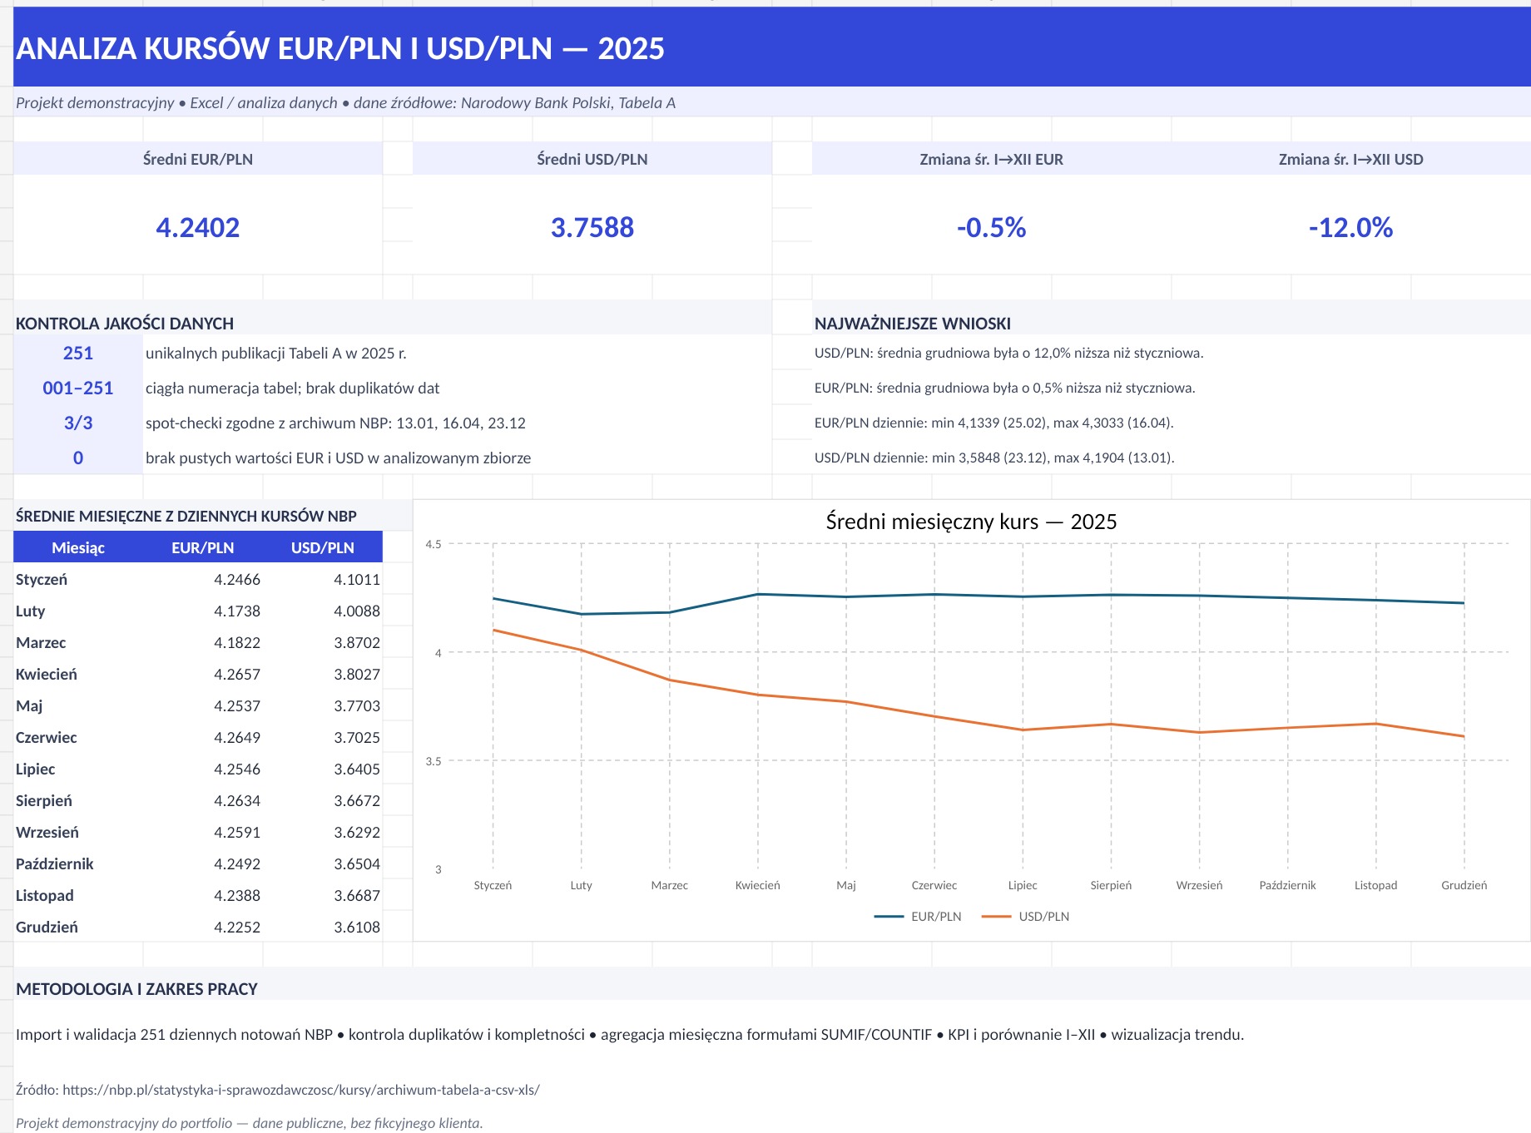The height and width of the screenshot is (1133, 1531).
Task: Click the 'Luty' row label in the table
Action: click(x=31, y=611)
